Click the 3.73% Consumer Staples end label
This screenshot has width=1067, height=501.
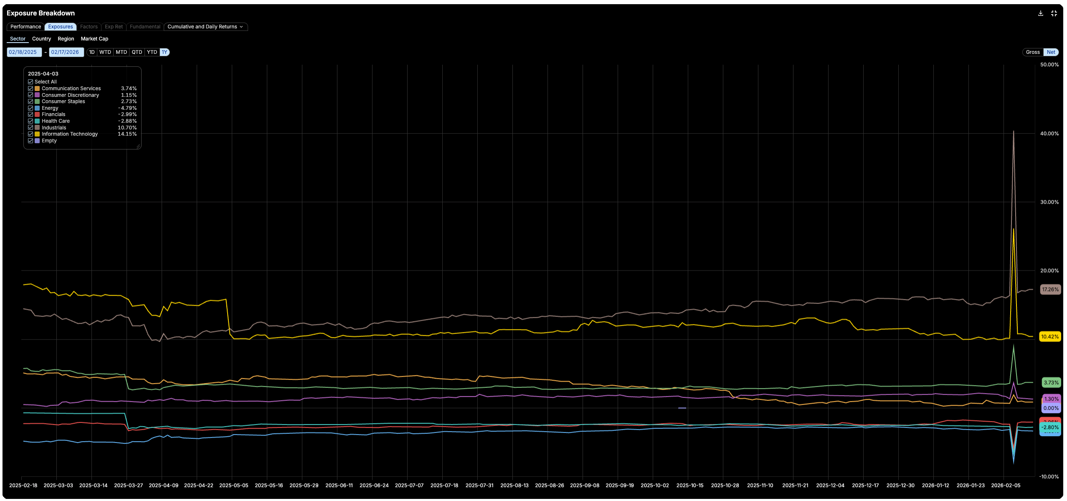[x=1051, y=382]
